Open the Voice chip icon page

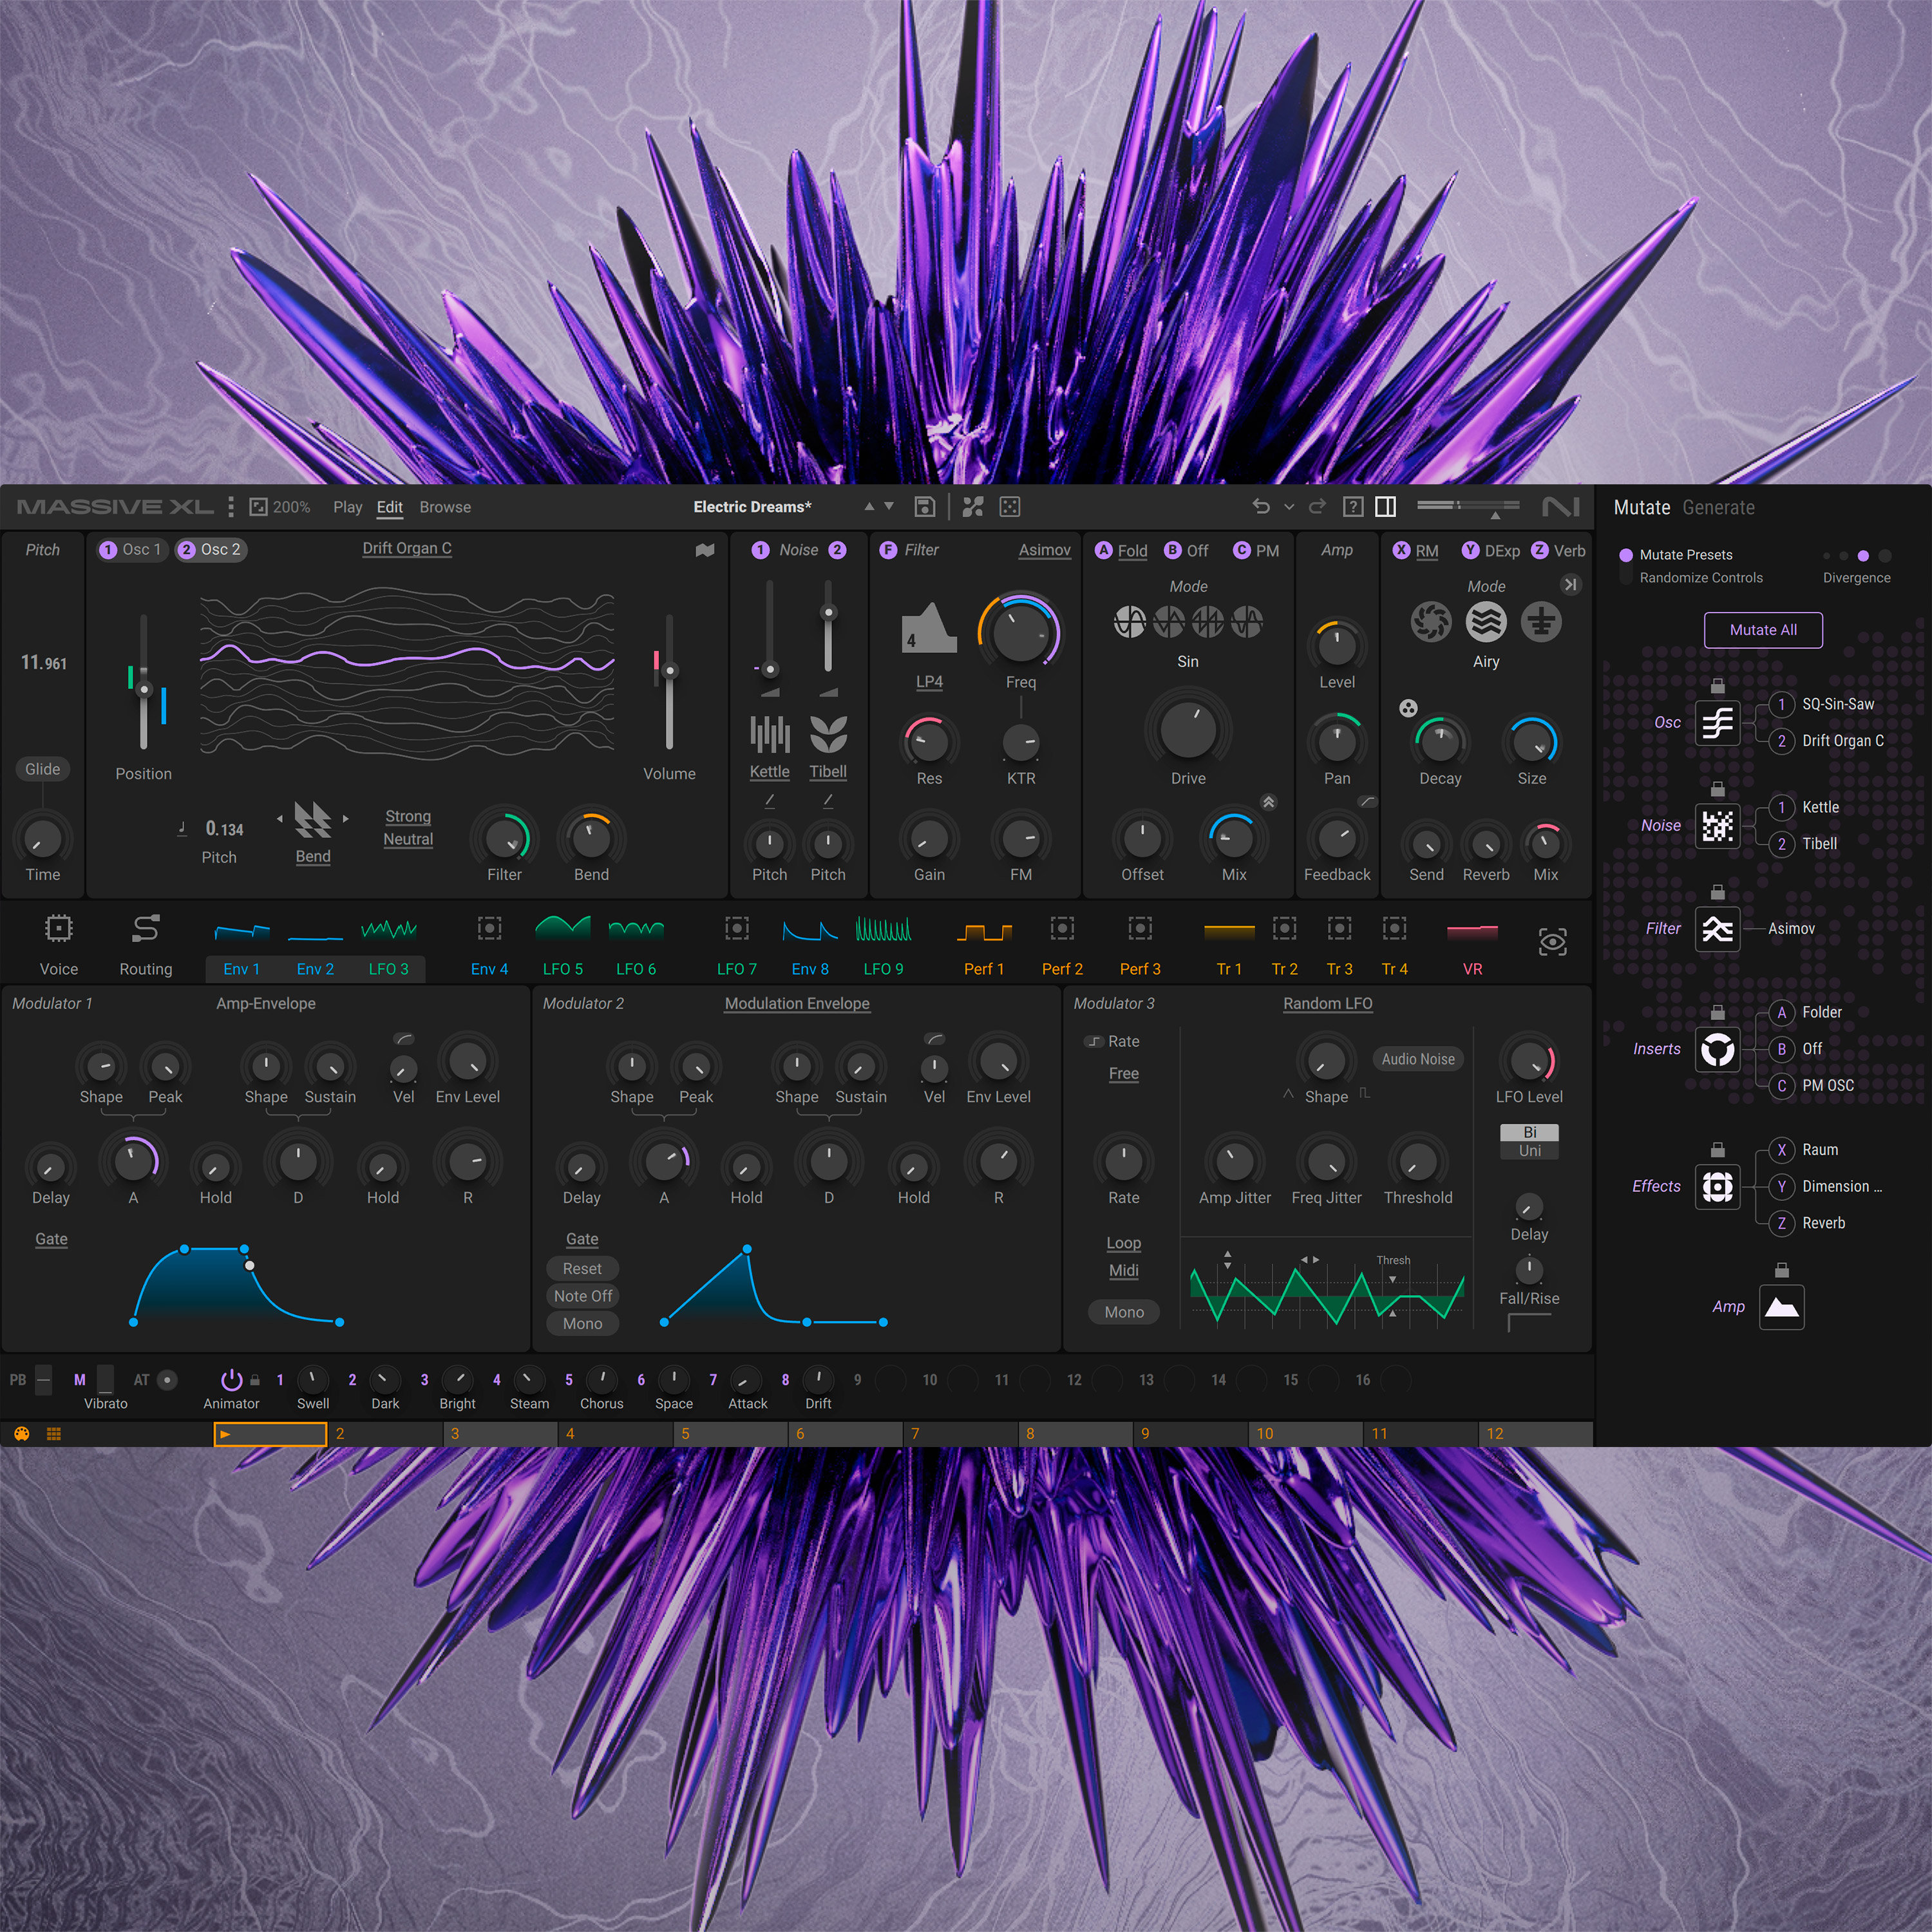pos(59,929)
